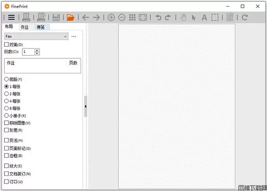Enable the 灰度(R) checkbox
This screenshot has height=191, width=267.
pyautogui.click(x=7, y=130)
